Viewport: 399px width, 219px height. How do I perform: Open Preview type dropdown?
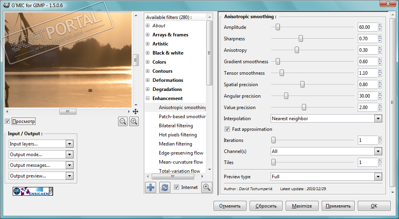tap(326, 177)
